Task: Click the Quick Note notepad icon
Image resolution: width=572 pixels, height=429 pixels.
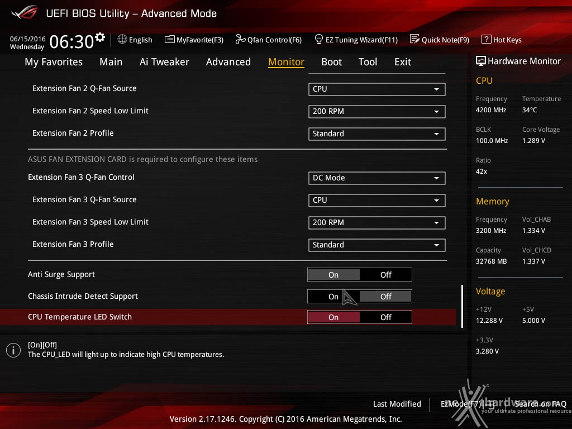Action: pos(414,39)
